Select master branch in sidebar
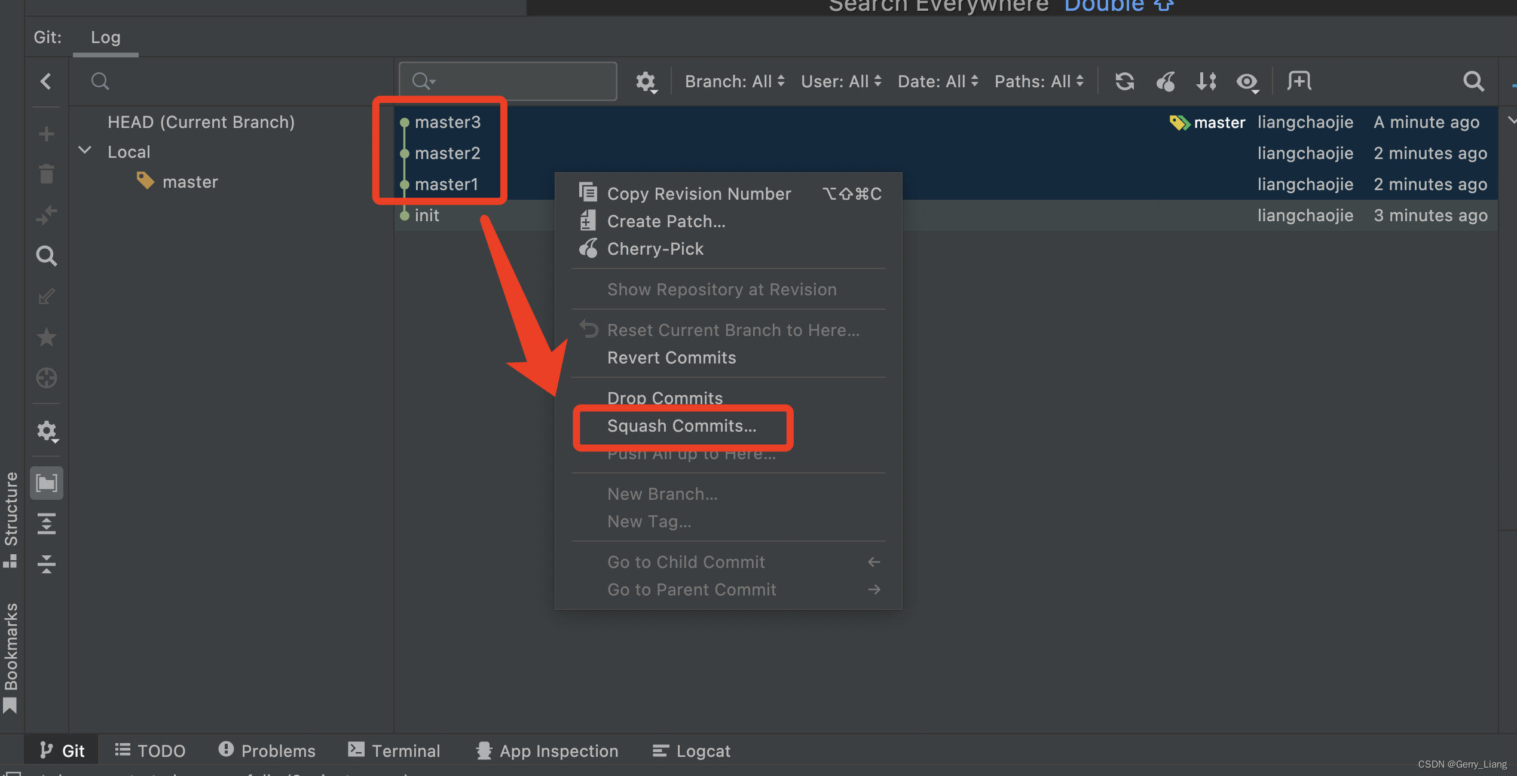 coord(188,181)
